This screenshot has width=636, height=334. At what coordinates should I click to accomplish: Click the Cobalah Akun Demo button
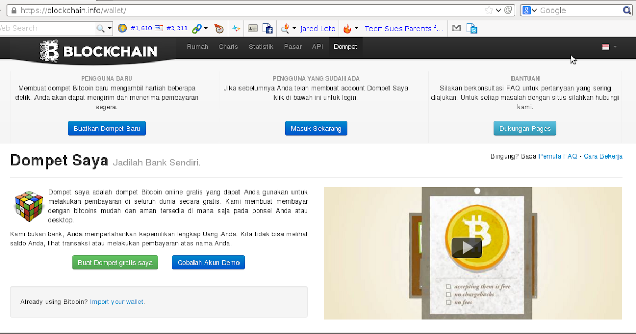coord(208,262)
